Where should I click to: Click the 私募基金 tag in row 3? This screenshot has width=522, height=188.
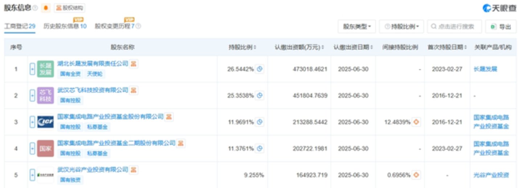tap(97, 127)
